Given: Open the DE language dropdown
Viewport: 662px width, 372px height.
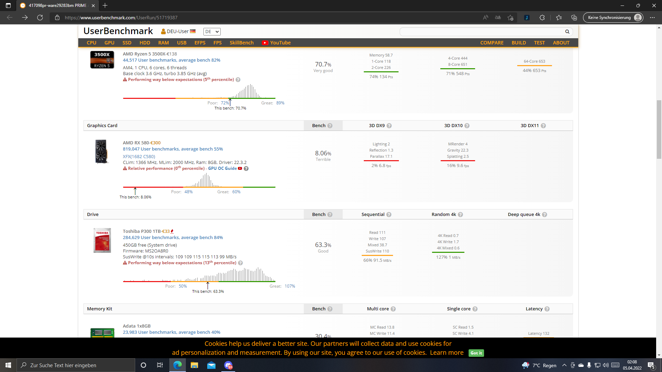Looking at the screenshot, I should [x=212, y=32].
